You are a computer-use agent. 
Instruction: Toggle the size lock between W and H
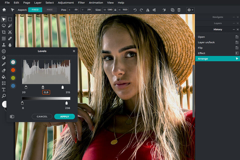coord(115,10)
